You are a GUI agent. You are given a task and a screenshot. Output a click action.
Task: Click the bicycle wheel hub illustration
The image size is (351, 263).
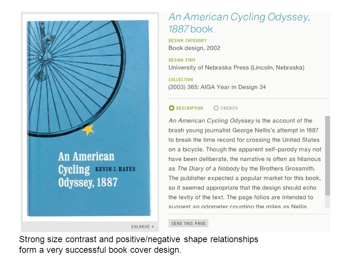point(45,58)
